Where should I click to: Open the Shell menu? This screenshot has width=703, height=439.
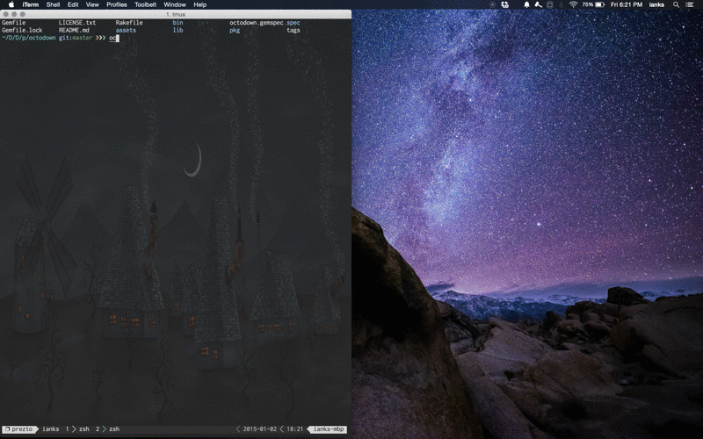coord(53,4)
